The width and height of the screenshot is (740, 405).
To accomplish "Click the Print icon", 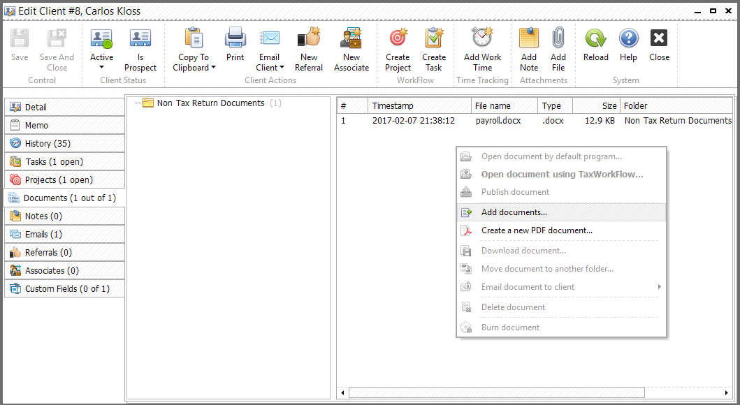I will 235,38.
